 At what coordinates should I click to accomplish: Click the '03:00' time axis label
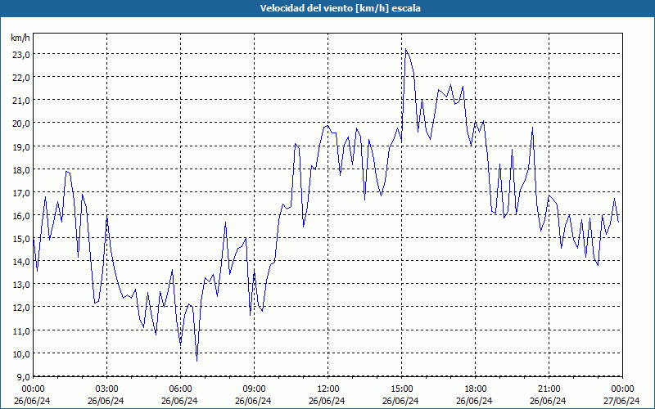point(106,389)
